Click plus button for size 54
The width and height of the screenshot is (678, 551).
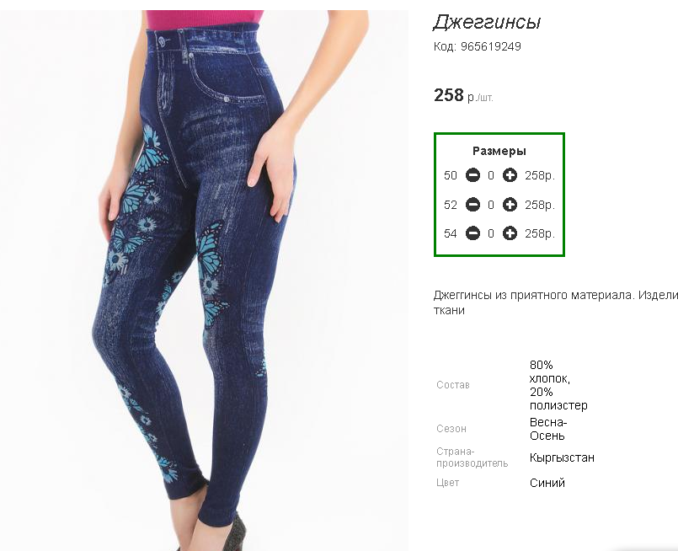pyautogui.click(x=510, y=233)
